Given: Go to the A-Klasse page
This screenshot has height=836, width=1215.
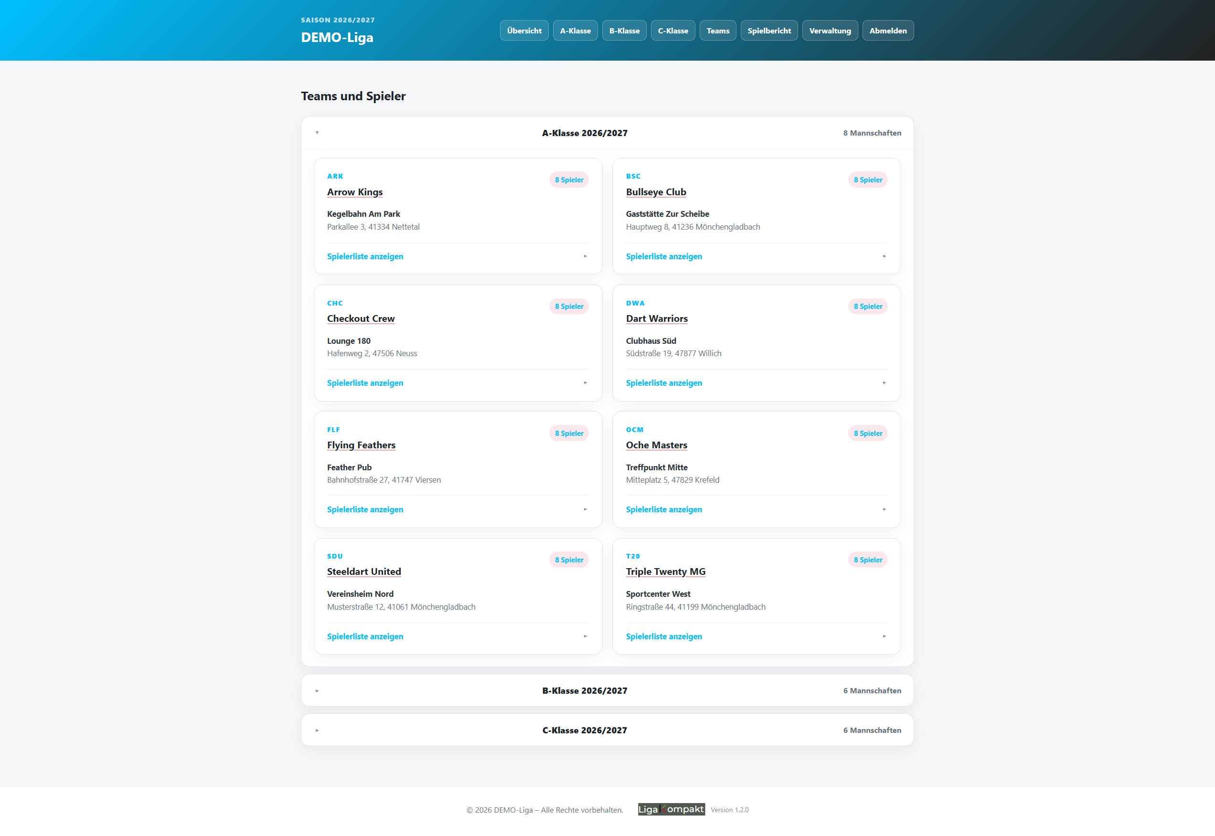Looking at the screenshot, I should (575, 31).
